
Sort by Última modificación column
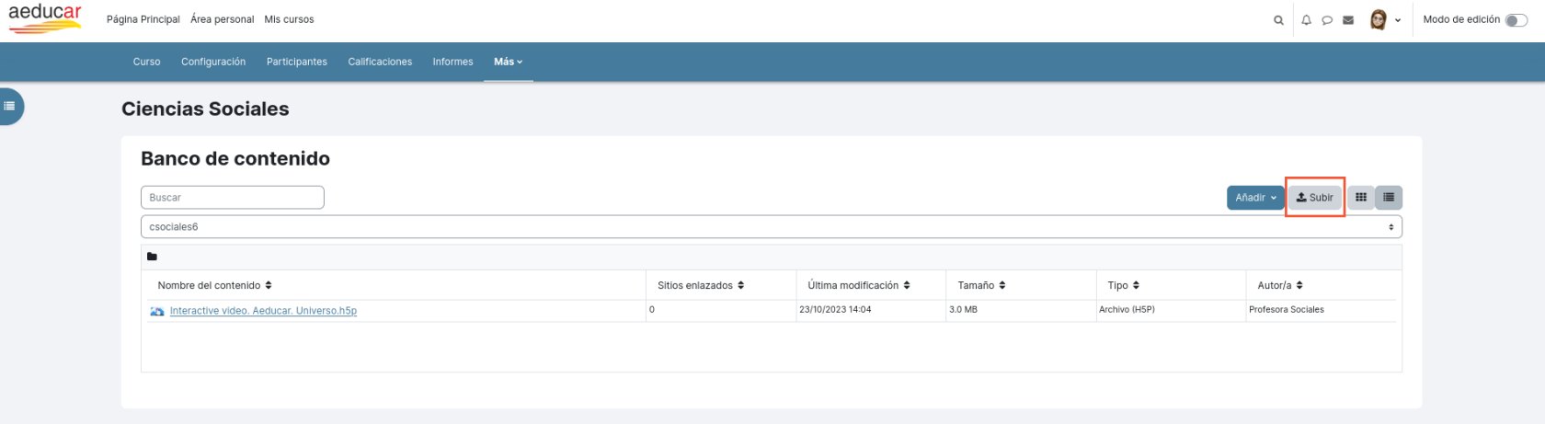click(x=859, y=285)
